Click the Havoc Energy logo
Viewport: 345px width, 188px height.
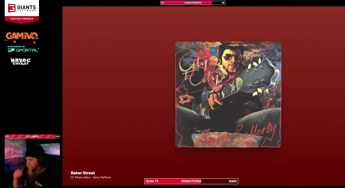(x=20, y=61)
